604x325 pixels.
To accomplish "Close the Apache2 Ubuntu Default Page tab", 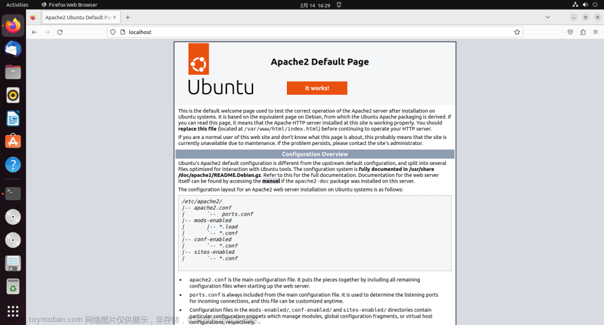I will pos(114,18).
